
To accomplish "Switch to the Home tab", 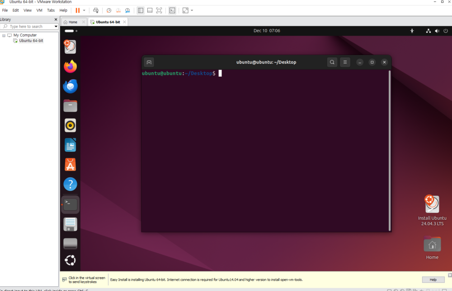I will [70, 22].
